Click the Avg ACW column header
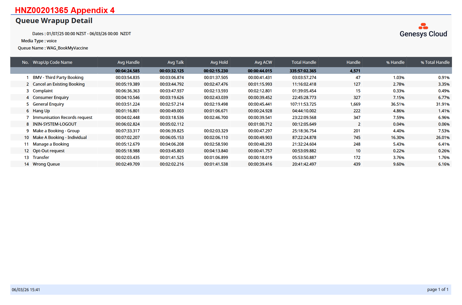Viewport: 462px width, 305px height. click(x=263, y=62)
